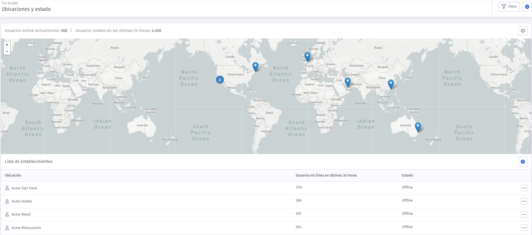Open the Acme Fast Food location
This screenshot has width=532, height=235.
point(24,188)
